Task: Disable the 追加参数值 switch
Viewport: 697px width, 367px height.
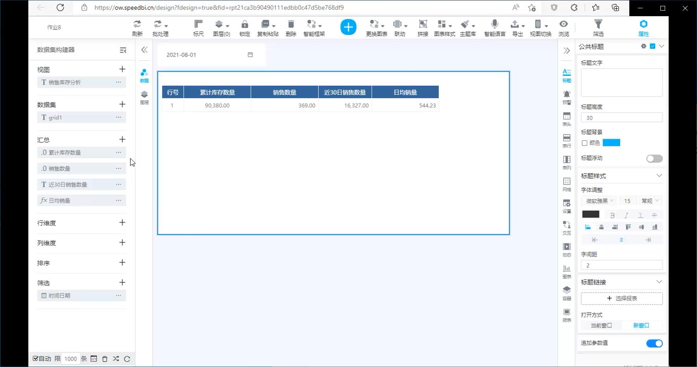Action: tap(654, 343)
